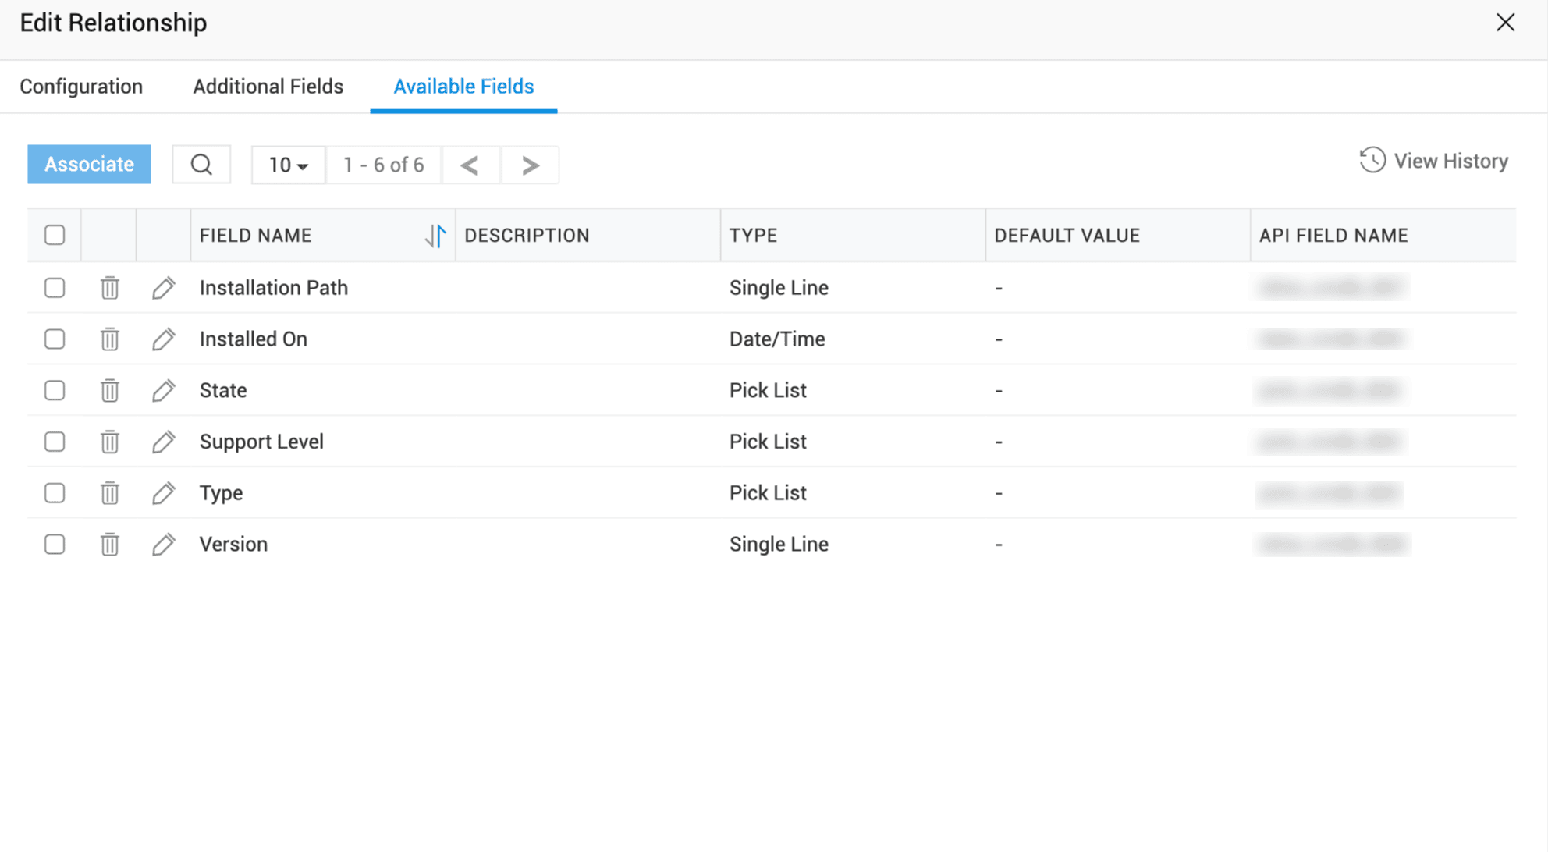Close the Edit Relationship dialog

[x=1505, y=23]
